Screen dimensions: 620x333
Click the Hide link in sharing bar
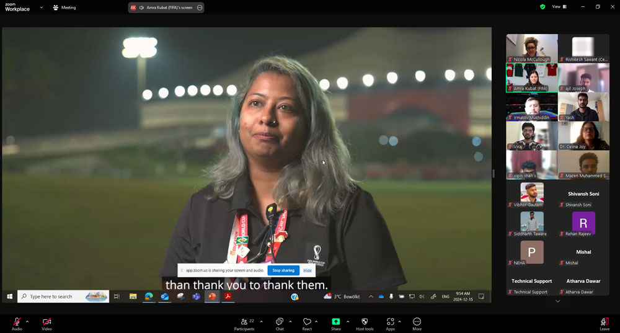click(308, 270)
